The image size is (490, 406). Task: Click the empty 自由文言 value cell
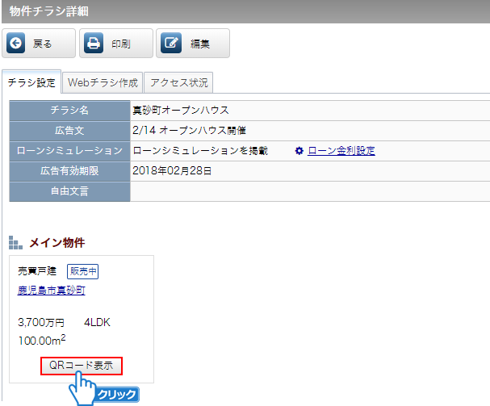pyautogui.click(x=307, y=192)
